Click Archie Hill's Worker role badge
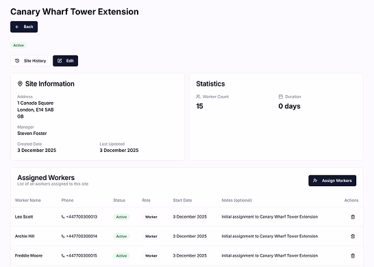 151,236
